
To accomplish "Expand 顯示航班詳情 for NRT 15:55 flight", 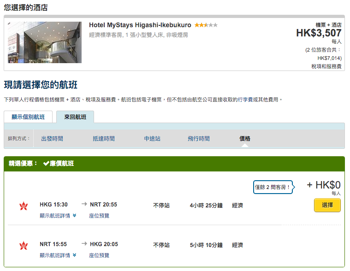I will click(58, 255).
